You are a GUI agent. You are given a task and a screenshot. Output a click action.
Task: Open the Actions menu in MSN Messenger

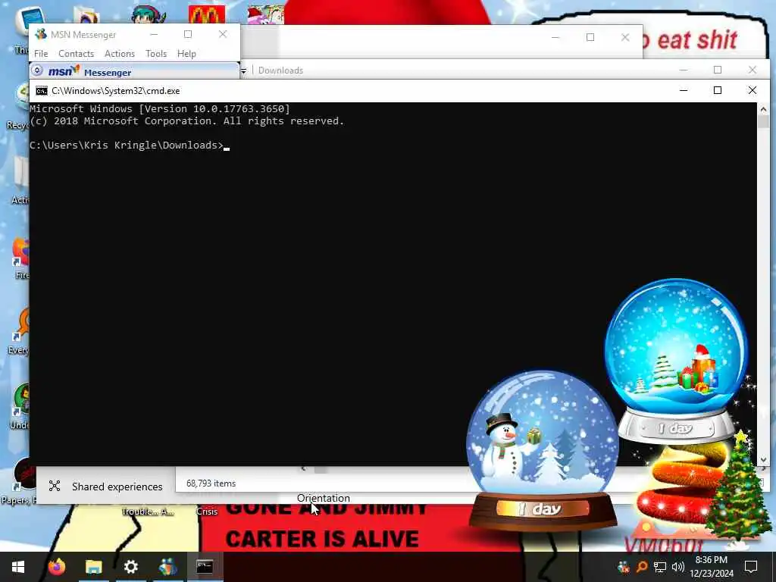tap(120, 54)
